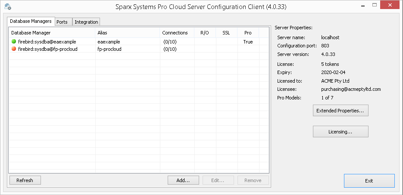This screenshot has width=403, height=195.
Task: Open the Integration tab
Action: pos(86,22)
